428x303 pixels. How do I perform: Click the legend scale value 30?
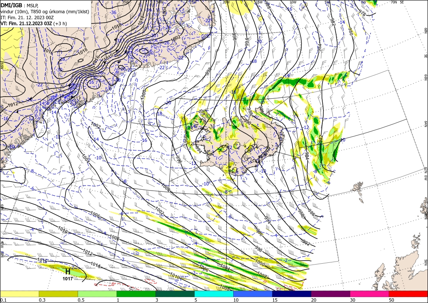353,300
